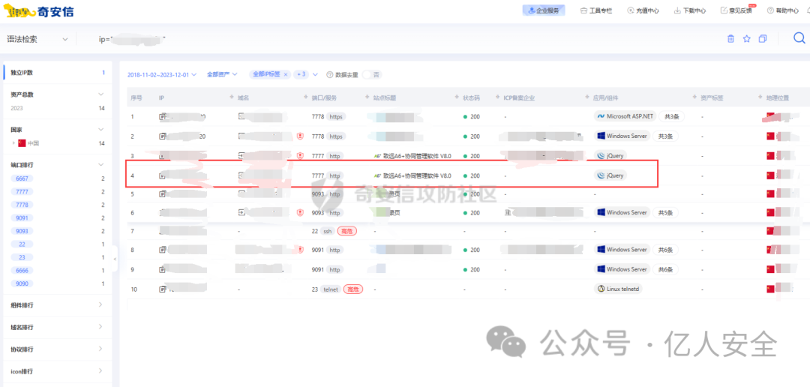Image resolution: width=810 pixels, height=387 pixels.
Task: Click the star icon to favorite the query
Action: tap(746, 39)
